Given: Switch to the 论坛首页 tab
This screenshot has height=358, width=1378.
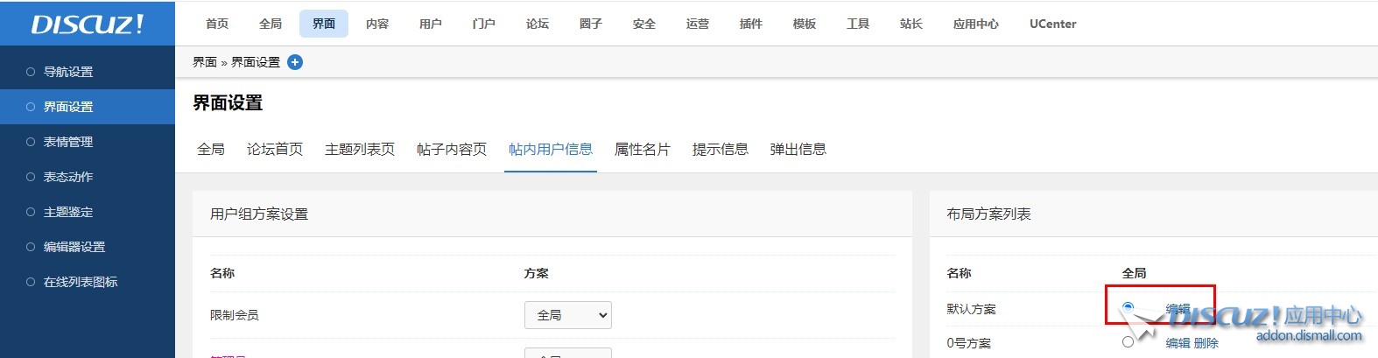Looking at the screenshot, I should point(275,150).
